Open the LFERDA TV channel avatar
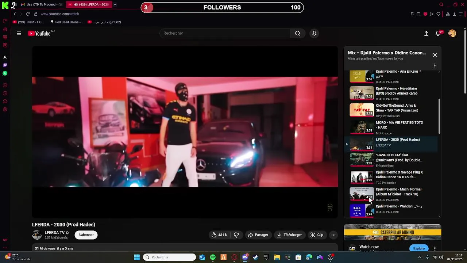The width and height of the screenshot is (467, 263). coord(37,235)
